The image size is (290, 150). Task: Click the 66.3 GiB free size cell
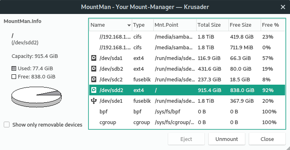(240, 58)
